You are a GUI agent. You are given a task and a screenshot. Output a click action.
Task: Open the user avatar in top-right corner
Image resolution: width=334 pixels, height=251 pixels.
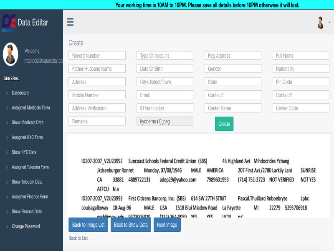[x=321, y=23]
